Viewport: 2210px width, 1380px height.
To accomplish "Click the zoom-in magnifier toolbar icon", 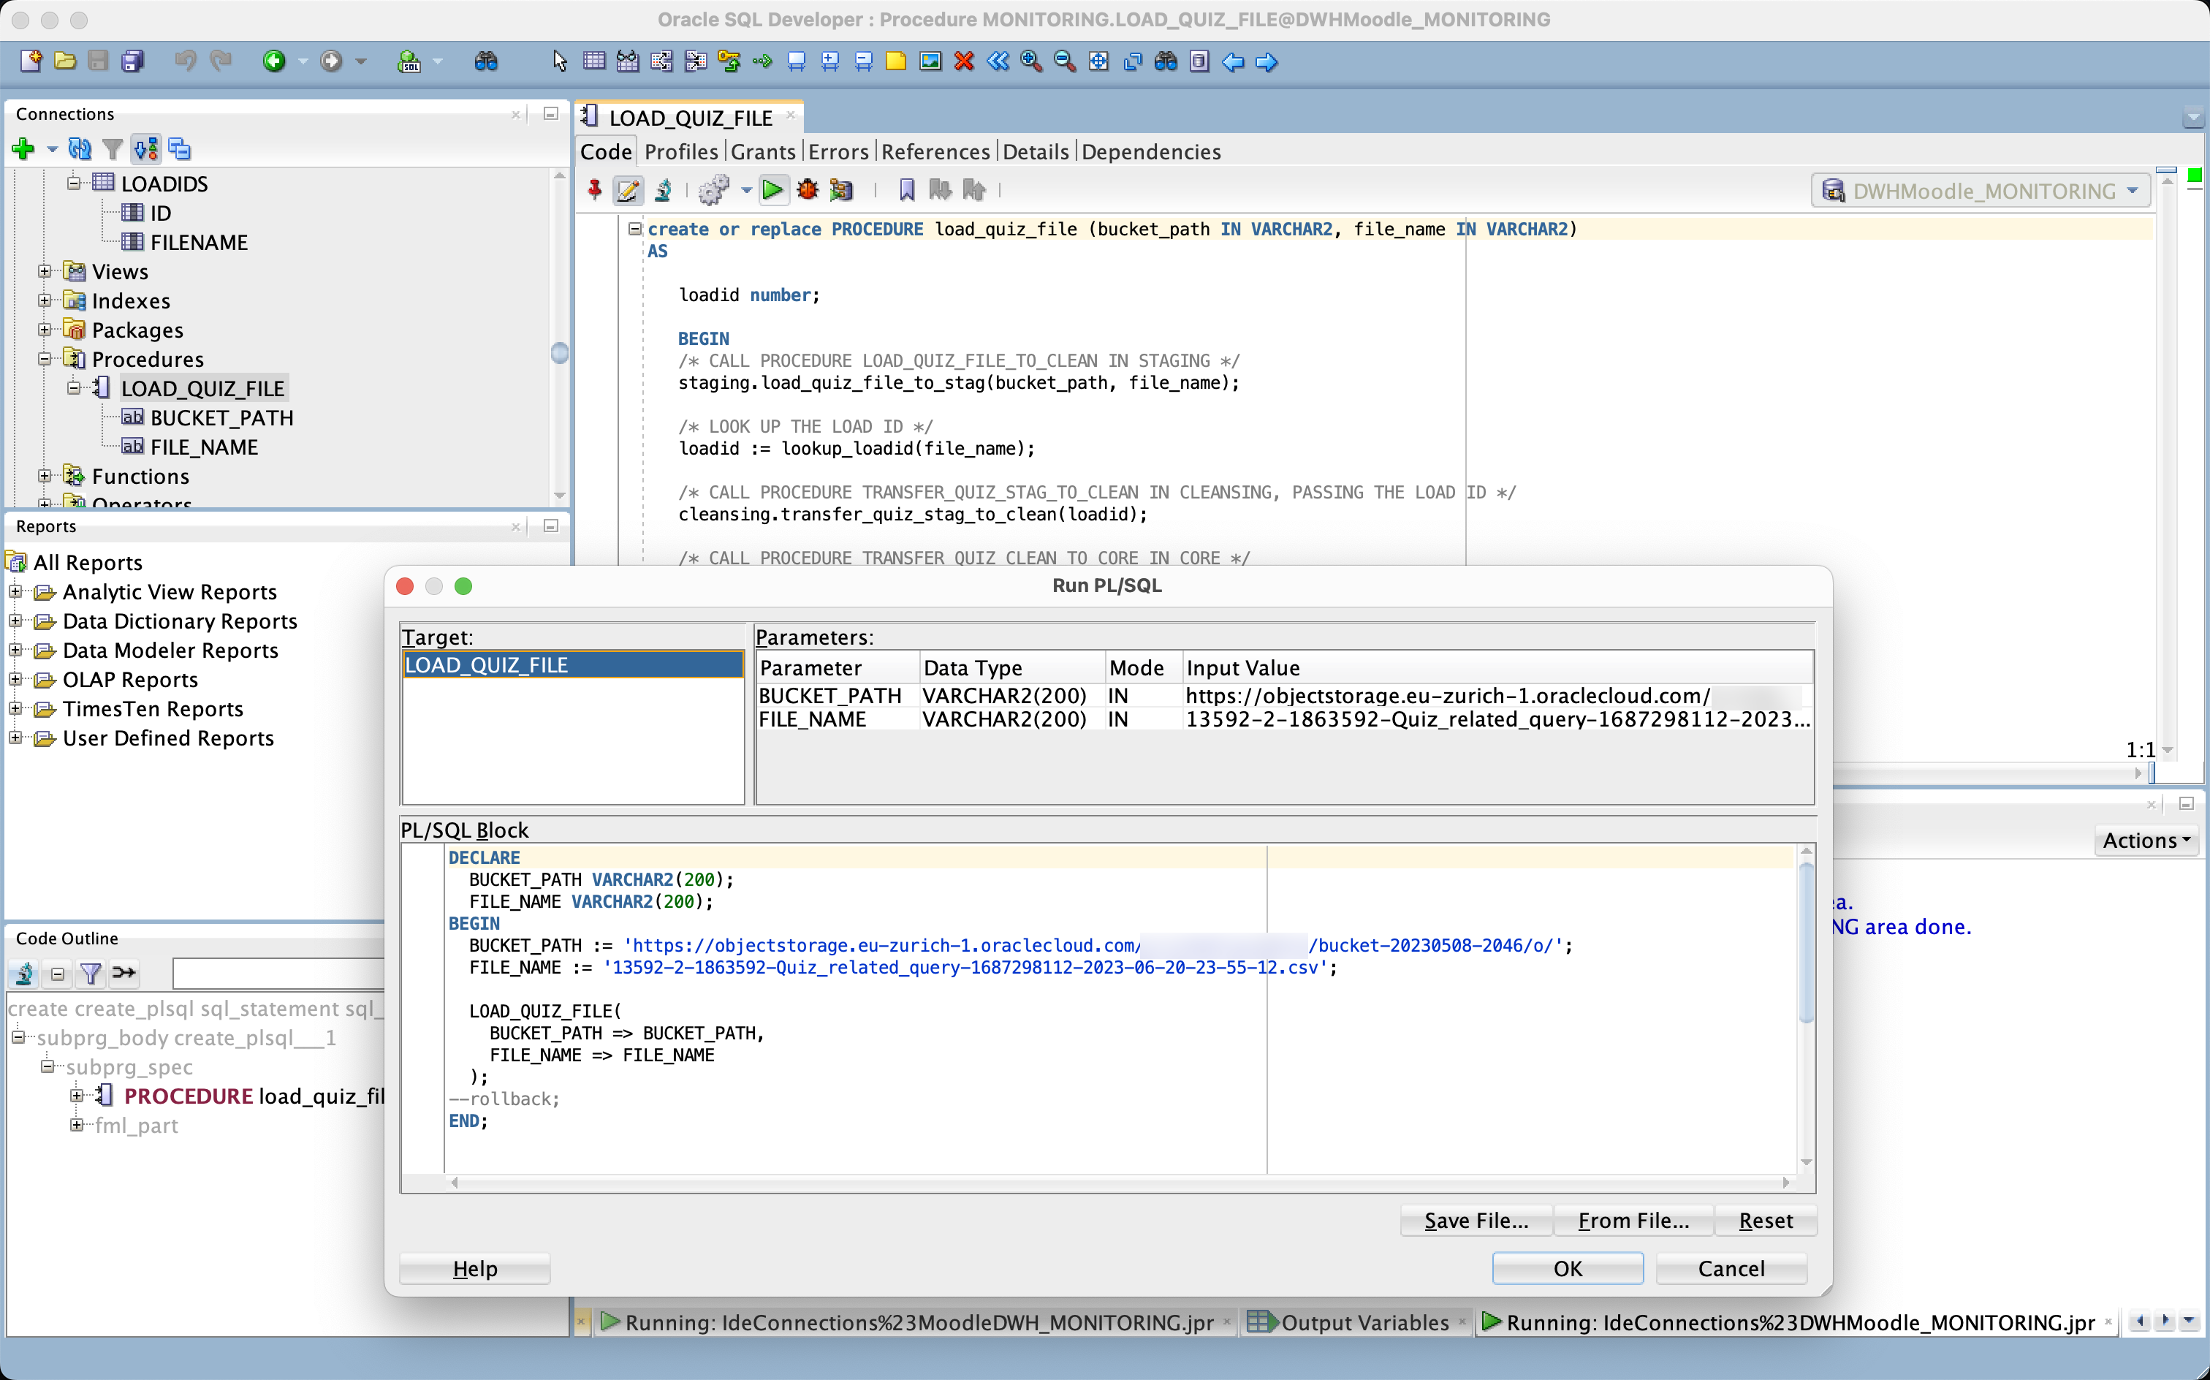I will point(1031,61).
